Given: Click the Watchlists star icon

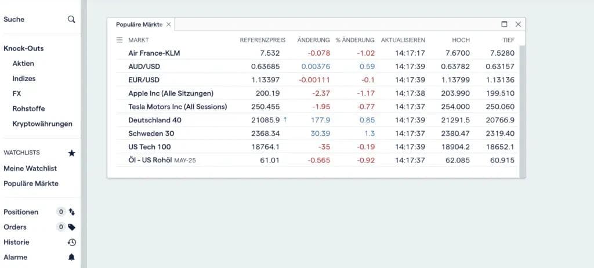Looking at the screenshot, I should (72, 153).
